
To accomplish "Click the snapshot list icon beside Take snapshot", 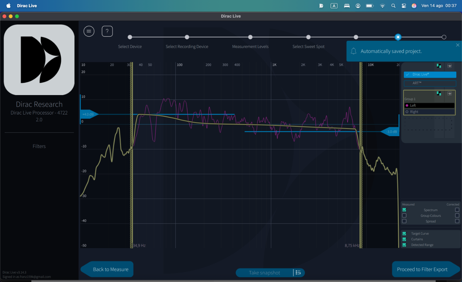I will tap(298, 273).
